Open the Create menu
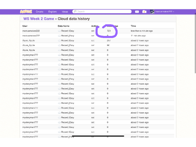The width and height of the screenshot is (196, 147). pyautogui.click(x=40, y=12)
